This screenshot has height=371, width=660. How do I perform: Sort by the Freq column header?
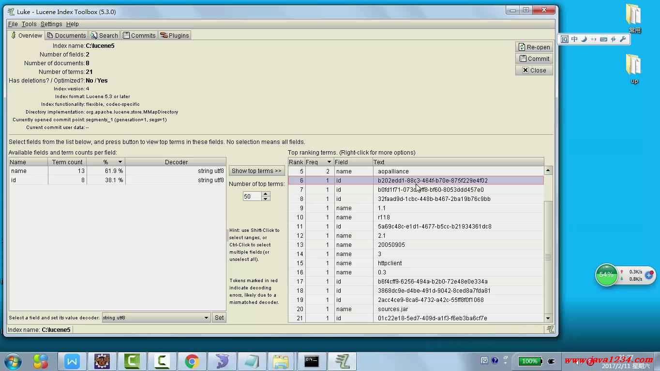(x=319, y=162)
